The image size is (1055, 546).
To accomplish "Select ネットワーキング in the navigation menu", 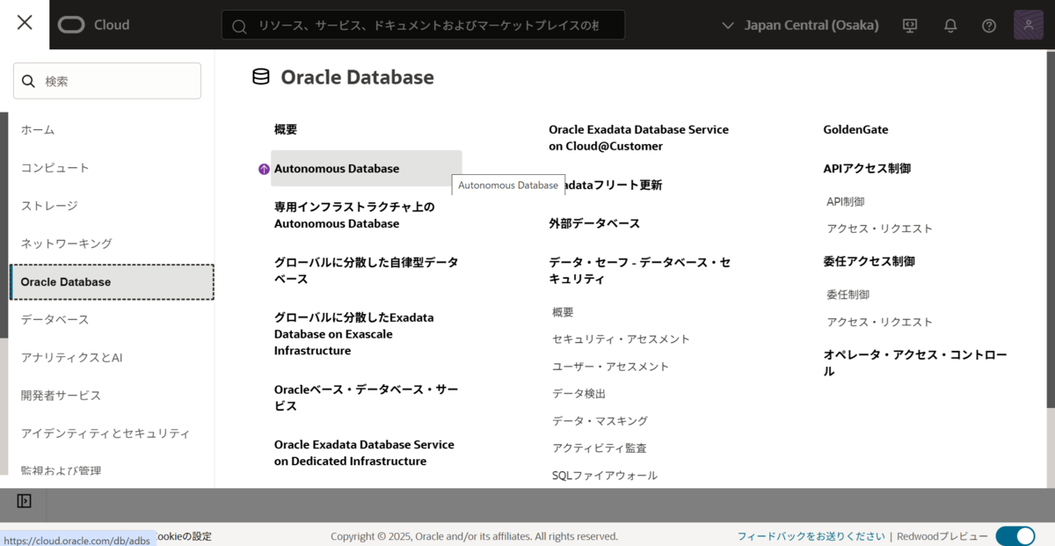I will [x=67, y=243].
